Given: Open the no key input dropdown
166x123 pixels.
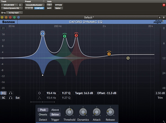Looking at the screenshot, I should click(14, 13).
